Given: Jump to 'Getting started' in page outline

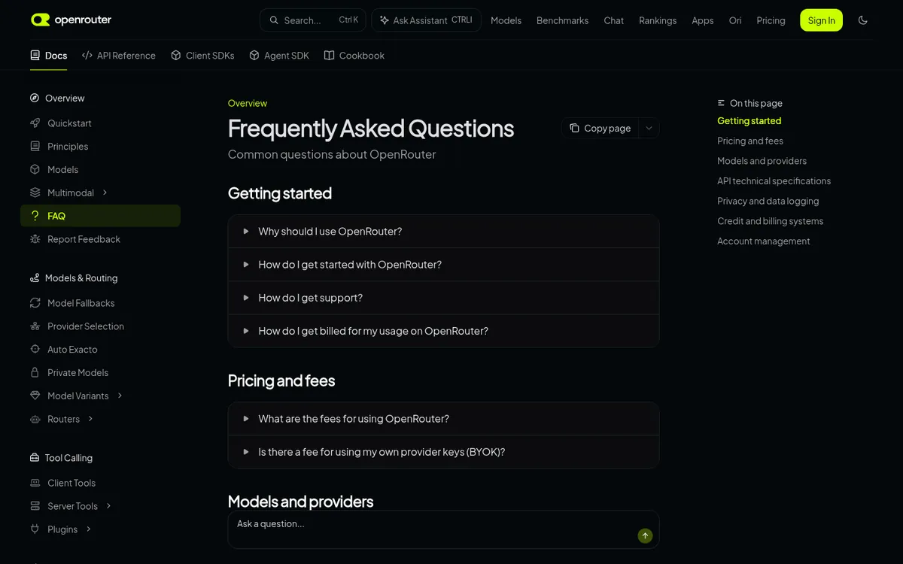Looking at the screenshot, I should [749, 120].
